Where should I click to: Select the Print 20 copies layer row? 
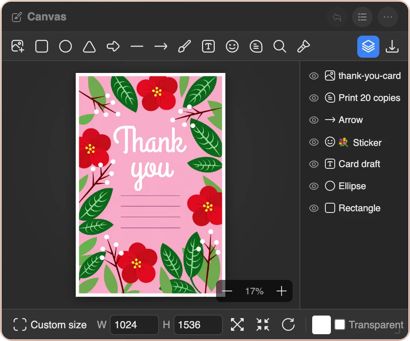355,98
